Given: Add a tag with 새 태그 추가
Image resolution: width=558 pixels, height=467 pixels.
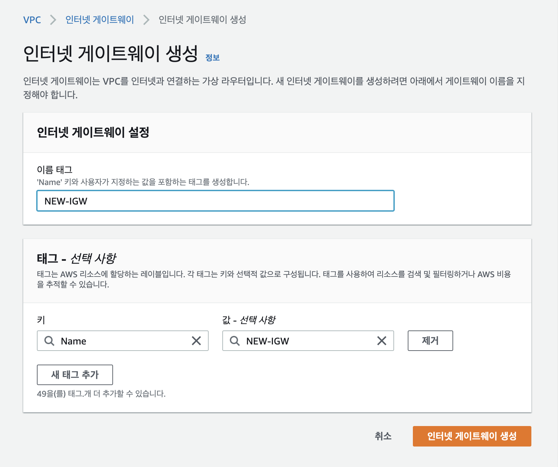Looking at the screenshot, I should (x=75, y=375).
